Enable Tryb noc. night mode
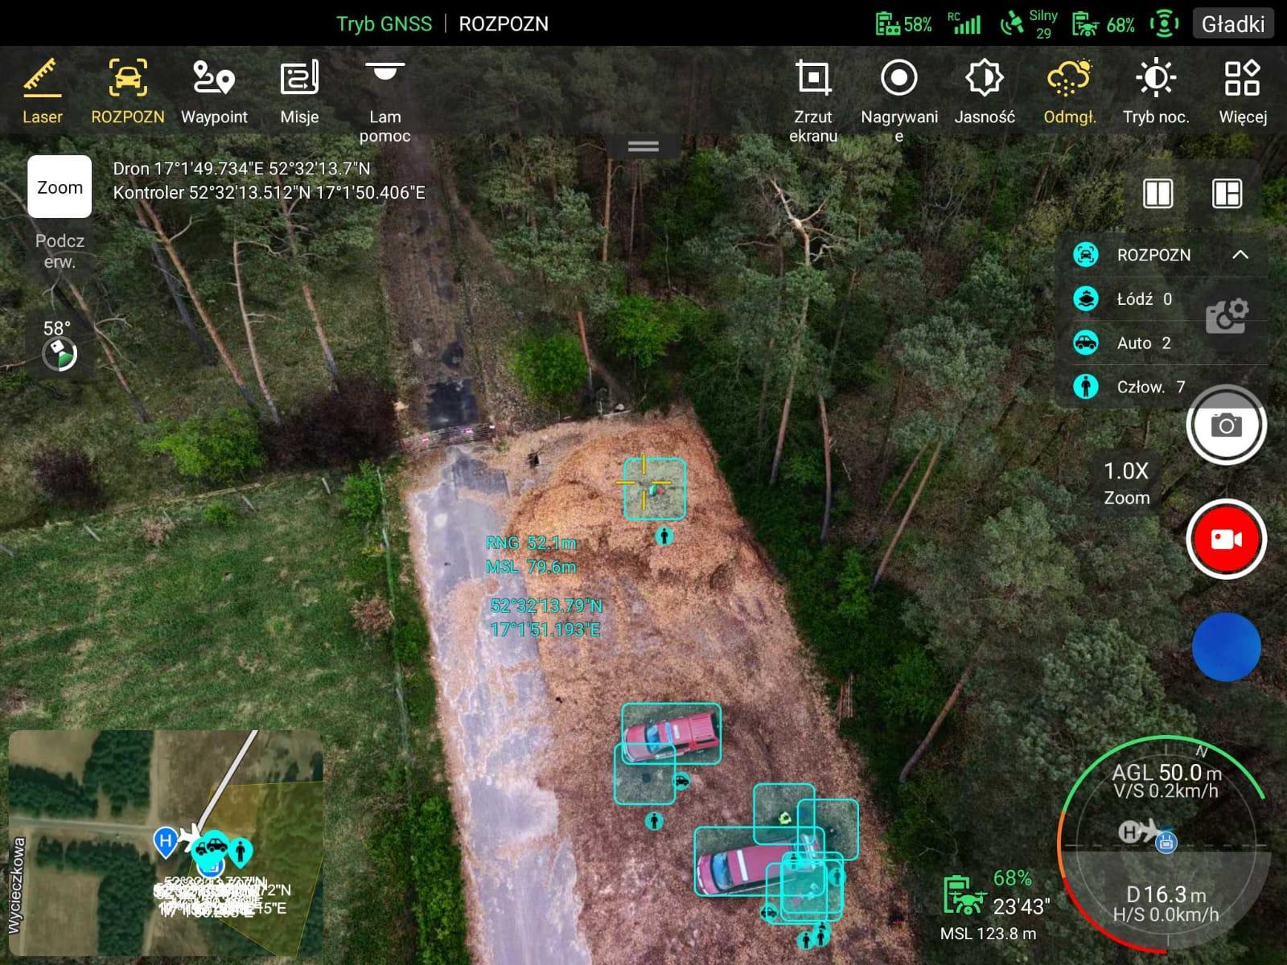 pos(1156,92)
